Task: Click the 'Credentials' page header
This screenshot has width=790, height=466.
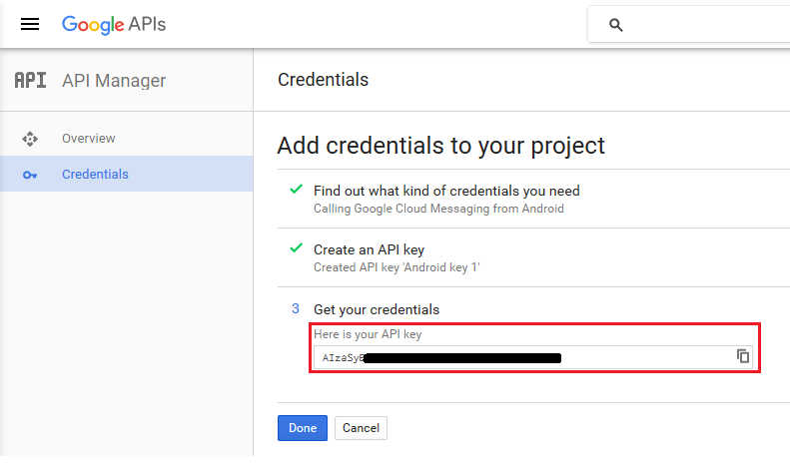Action: click(323, 80)
